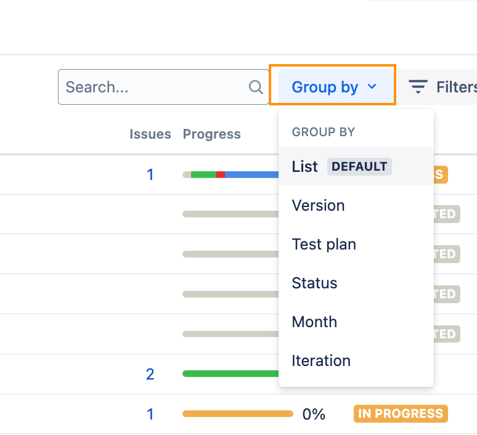Choose Version in Group by menu
This screenshot has width=477, height=435.
tap(318, 205)
